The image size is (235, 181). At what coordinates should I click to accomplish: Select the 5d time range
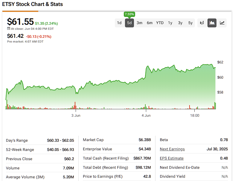pos(129,23)
